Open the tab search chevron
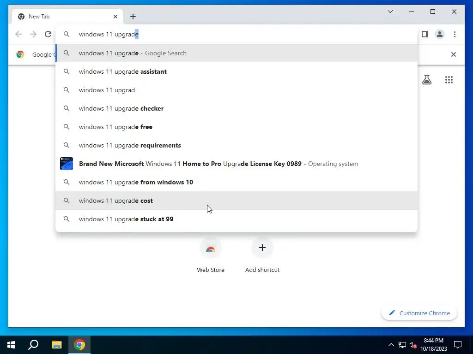The image size is (473, 354). click(390, 12)
